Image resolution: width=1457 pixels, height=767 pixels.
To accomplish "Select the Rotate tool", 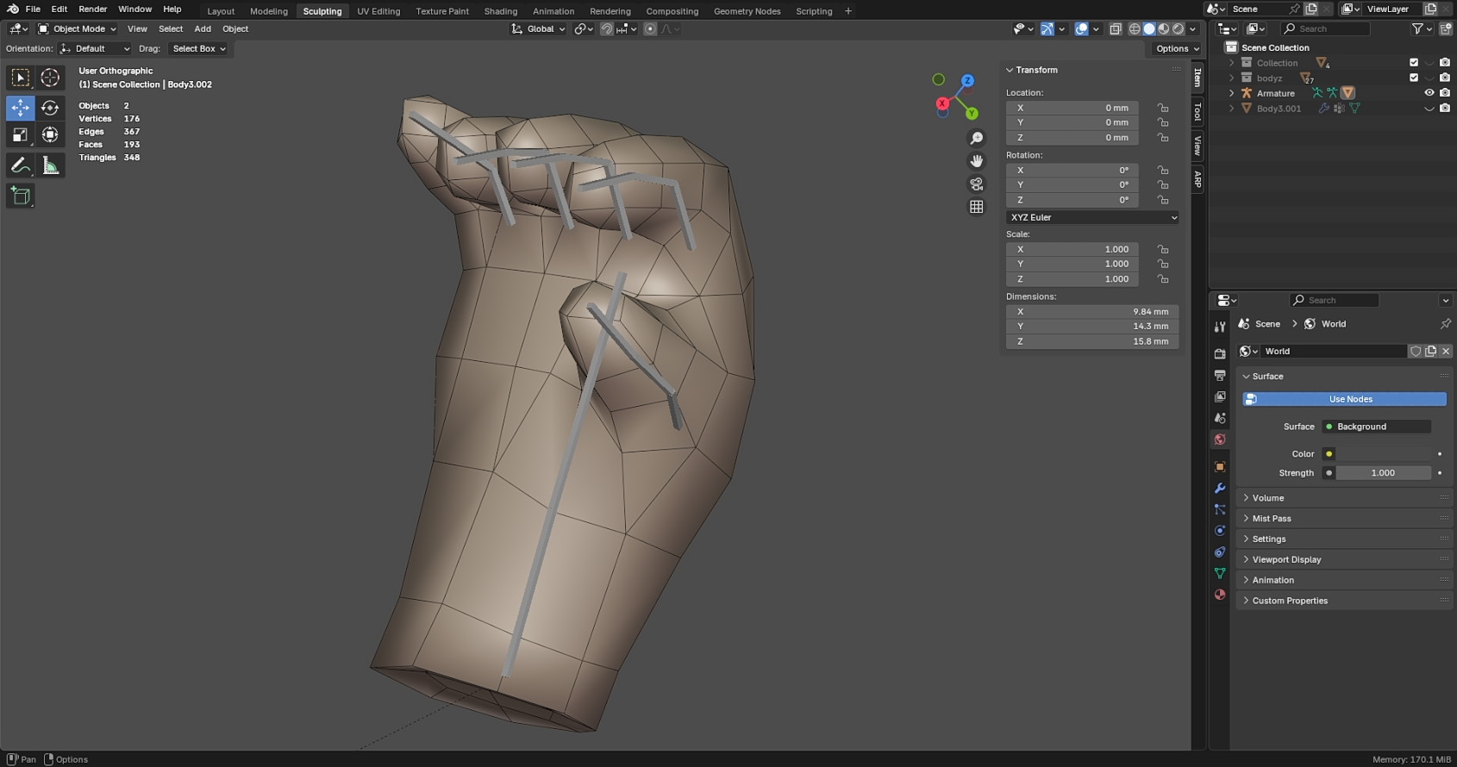I will (x=50, y=108).
